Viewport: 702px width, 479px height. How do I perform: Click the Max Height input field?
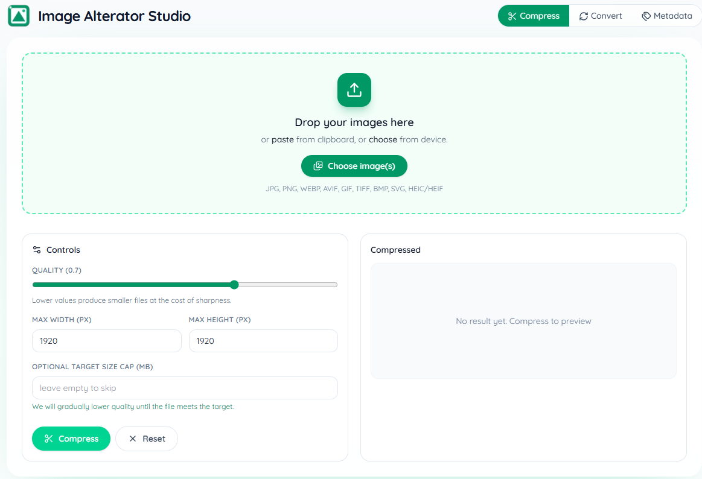pos(263,341)
